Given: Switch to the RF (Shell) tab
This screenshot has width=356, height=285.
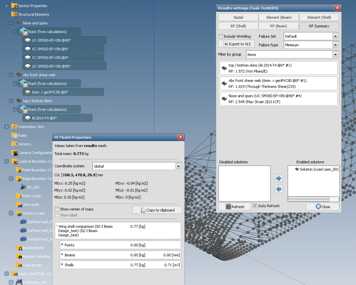Looking at the screenshot, I should tap(238, 26).
